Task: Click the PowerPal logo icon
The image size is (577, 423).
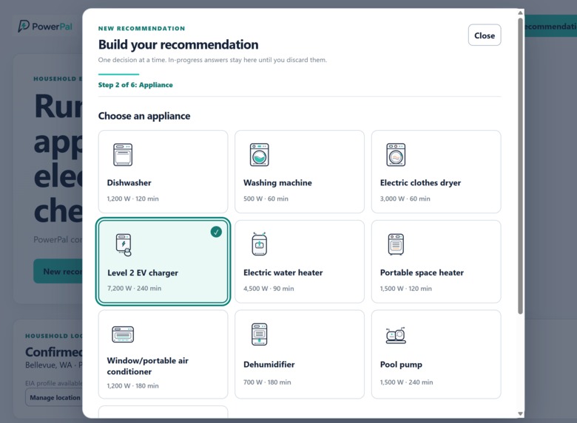Action: tap(24, 26)
